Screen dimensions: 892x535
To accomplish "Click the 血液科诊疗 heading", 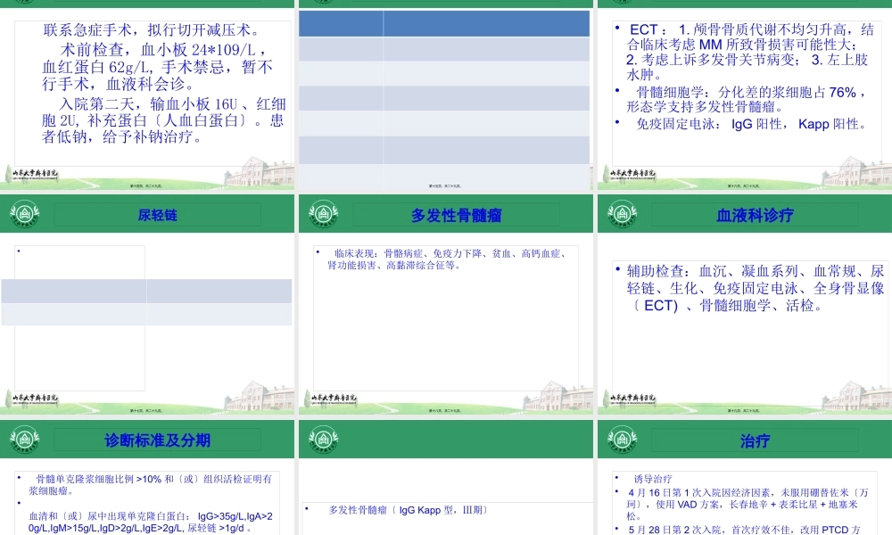I will [755, 214].
